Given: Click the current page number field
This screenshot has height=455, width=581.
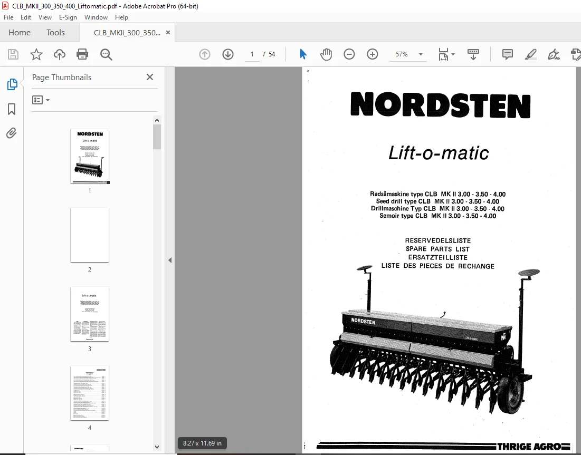Looking at the screenshot, I should click(x=252, y=54).
